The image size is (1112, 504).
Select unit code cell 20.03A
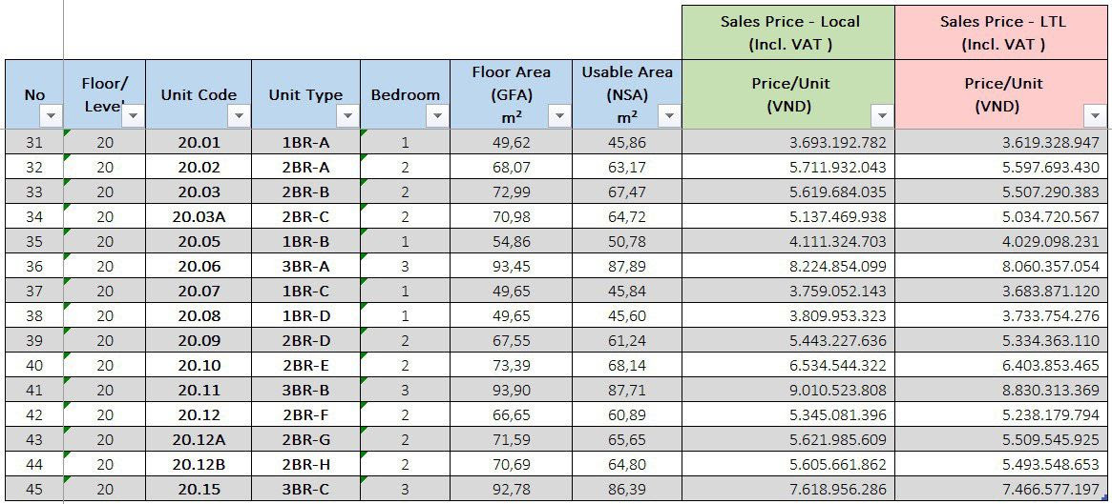[199, 216]
